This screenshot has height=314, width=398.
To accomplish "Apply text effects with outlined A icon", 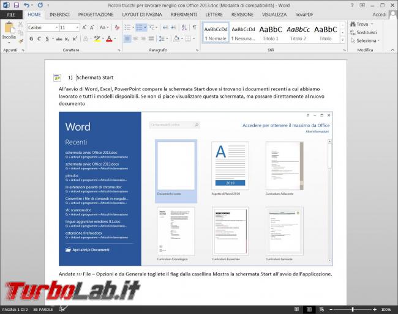I will coord(86,38).
